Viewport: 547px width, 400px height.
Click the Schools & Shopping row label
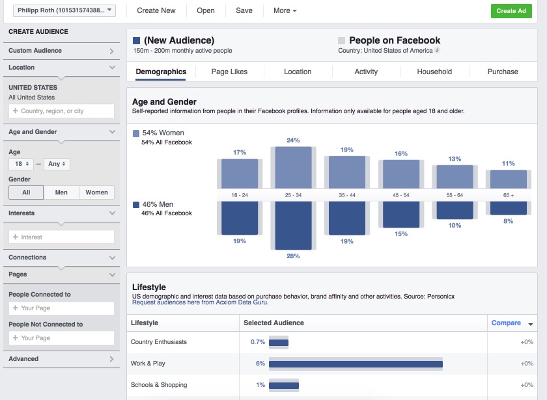[x=159, y=385]
